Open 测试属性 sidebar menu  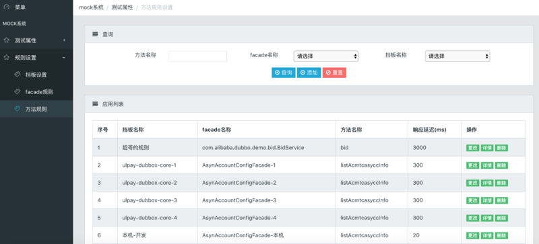36,40
